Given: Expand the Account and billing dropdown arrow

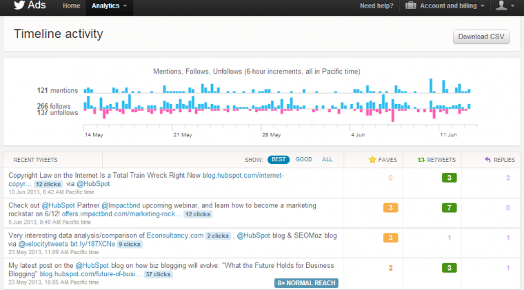Looking at the screenshot, I should [482, 6].
